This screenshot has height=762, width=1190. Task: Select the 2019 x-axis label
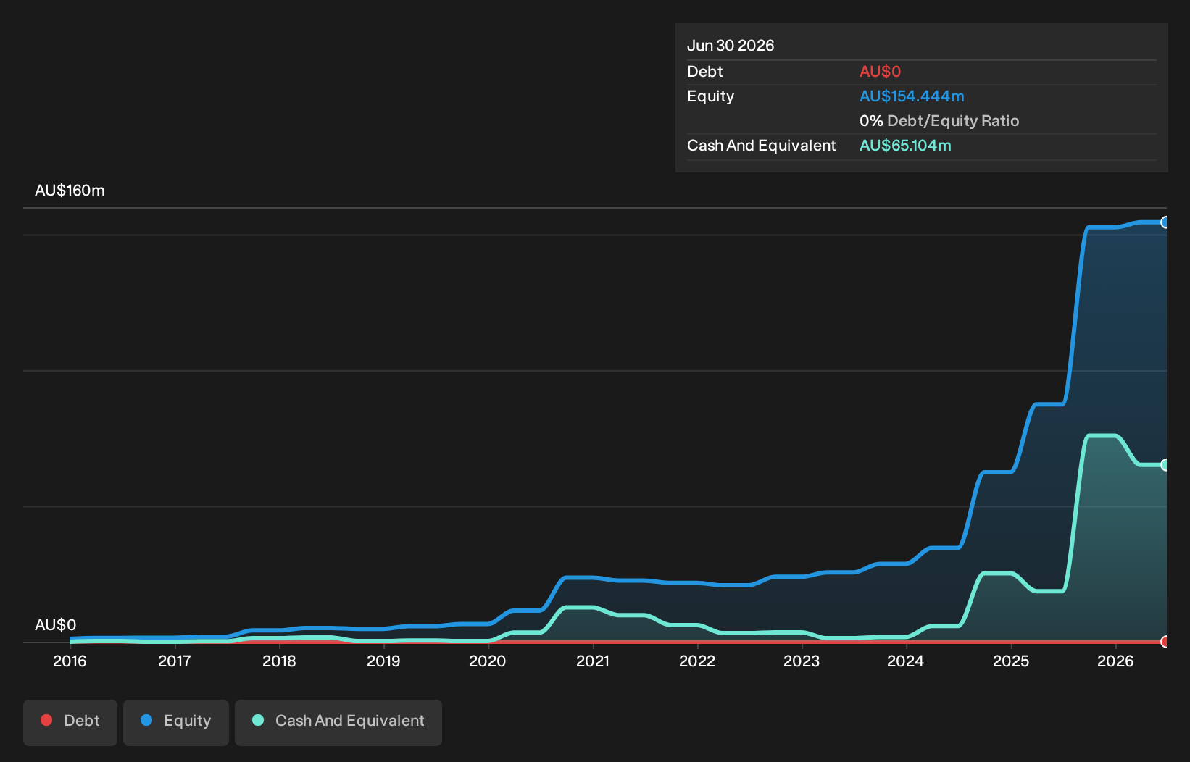point(383,661)
